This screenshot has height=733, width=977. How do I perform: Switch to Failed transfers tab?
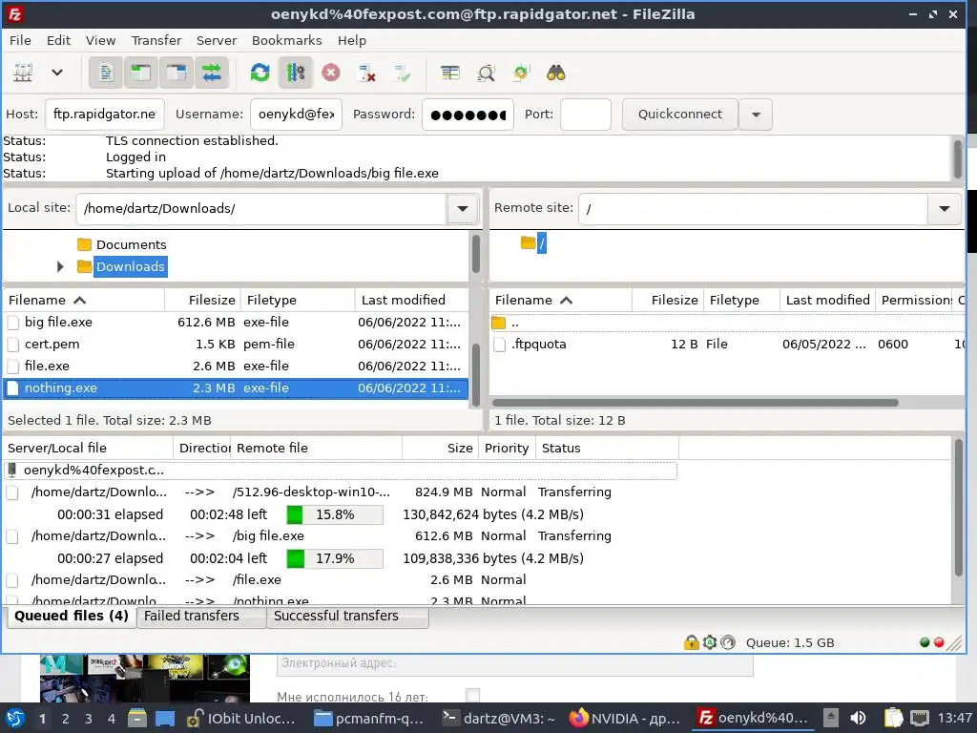tap(200, 616)
